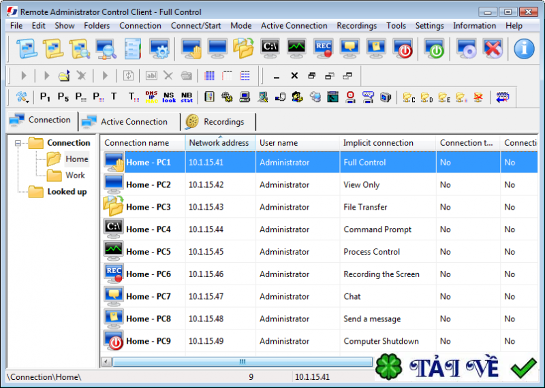Open Command Prompt from the top toolbar
Viewport: 545px width, 388px height.
coord(270,49)
